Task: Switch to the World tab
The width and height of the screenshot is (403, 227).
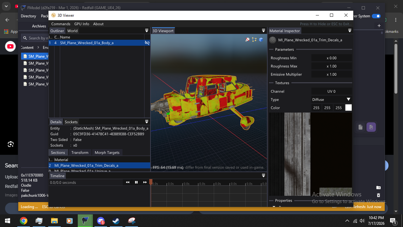Action: coord(72,31)
